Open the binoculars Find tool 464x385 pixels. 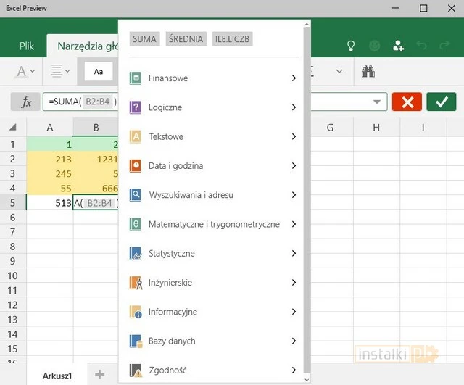pos(368,71)
